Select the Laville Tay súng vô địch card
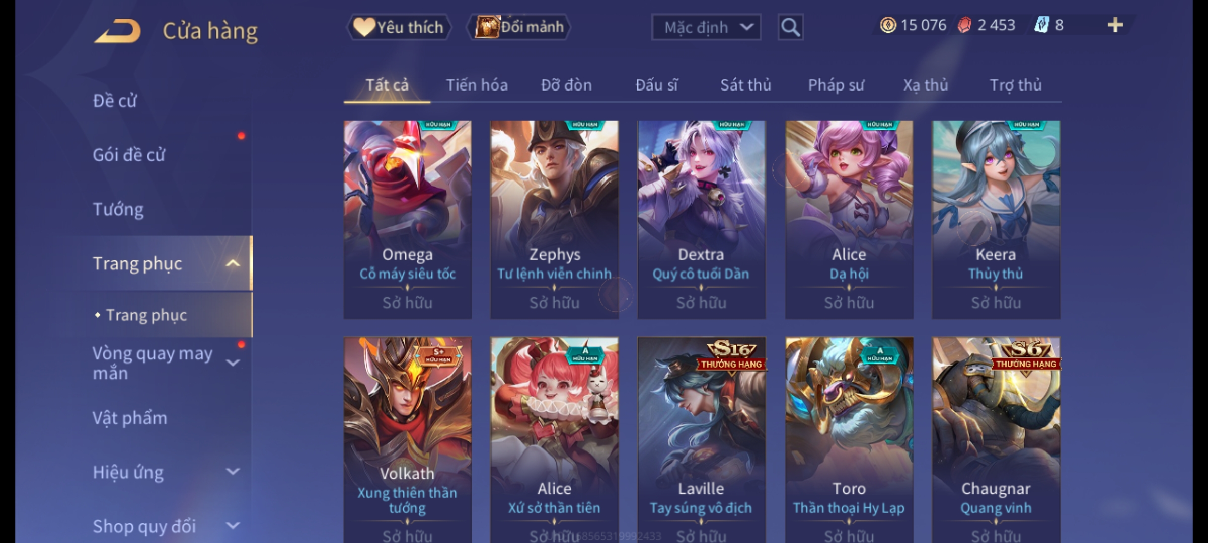 tap(701, 440)
